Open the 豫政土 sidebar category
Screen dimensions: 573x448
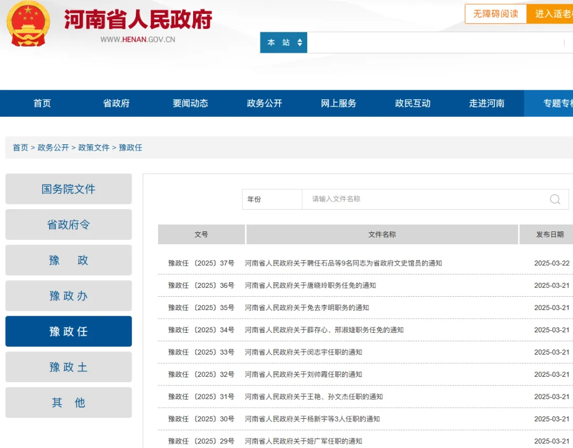tap(68, 367)
